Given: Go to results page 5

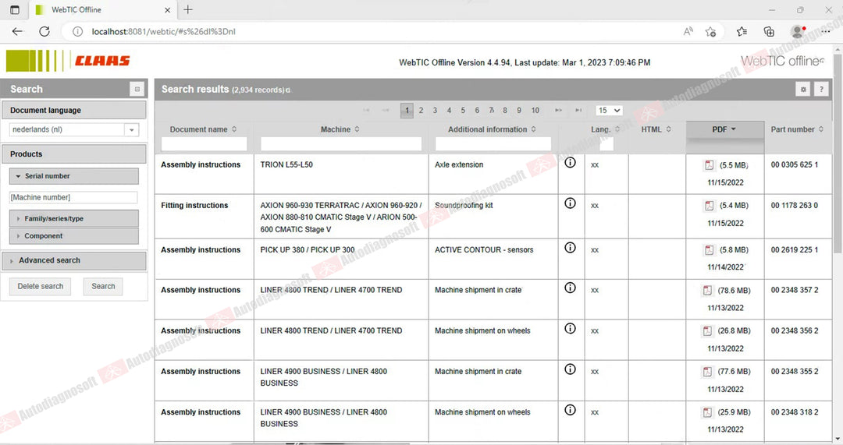Looking at the screenshot, I should (463, 110).
